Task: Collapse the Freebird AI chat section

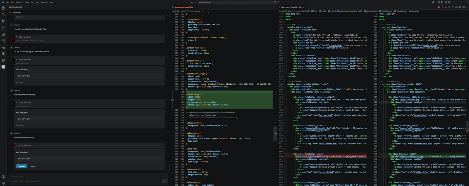Action: (10, 13)
